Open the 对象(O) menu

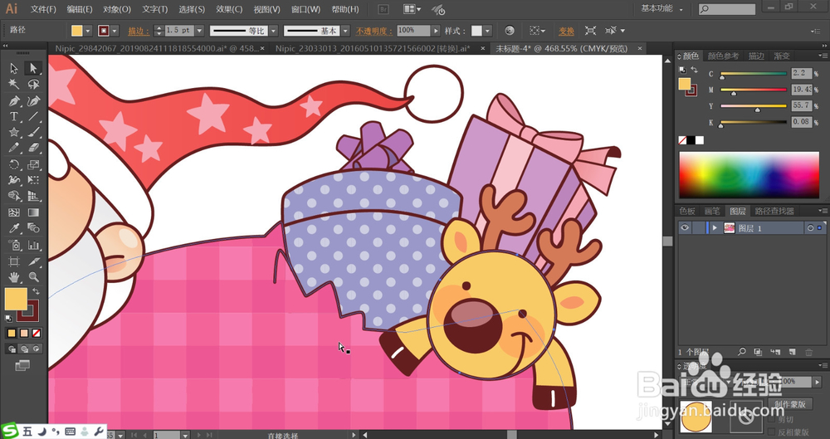[x=117, y=9]
